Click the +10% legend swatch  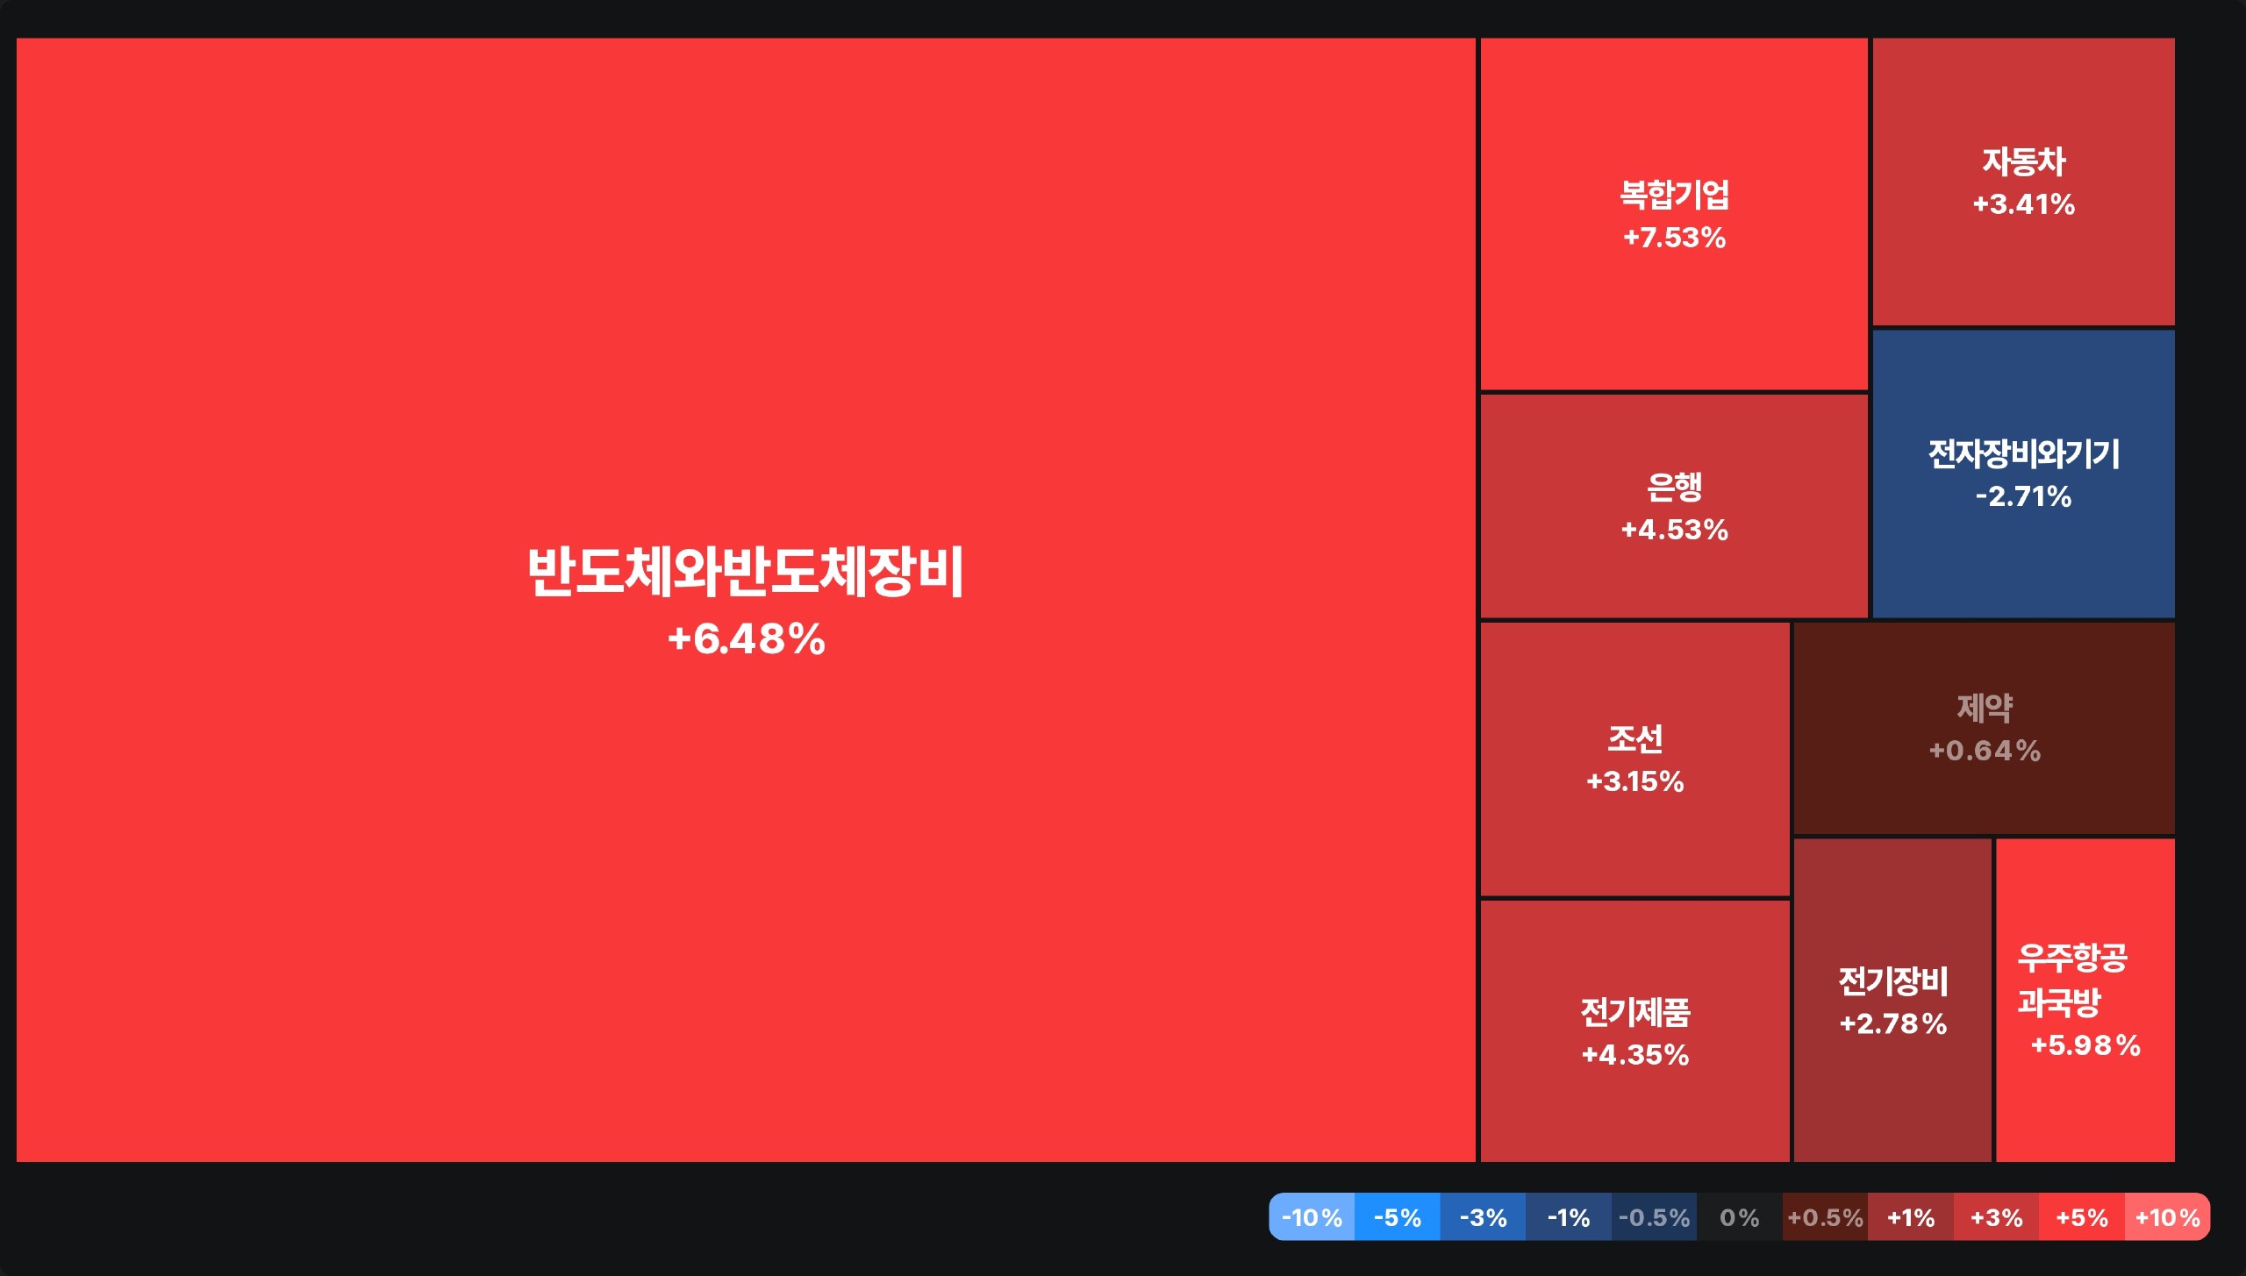pos(2167,1216)
